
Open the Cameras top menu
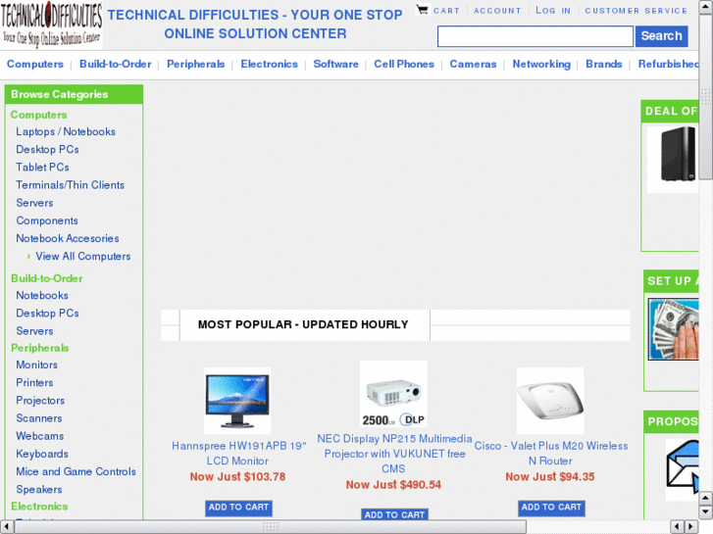pos(473,64)
